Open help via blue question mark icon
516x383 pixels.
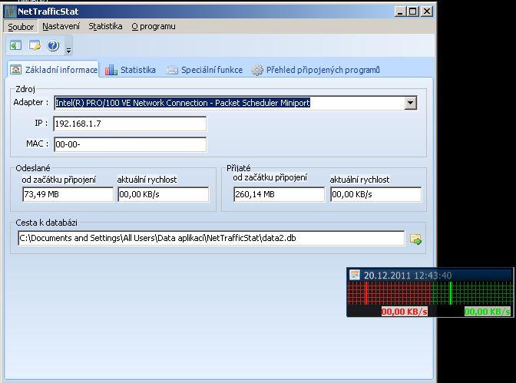[53, 45]
